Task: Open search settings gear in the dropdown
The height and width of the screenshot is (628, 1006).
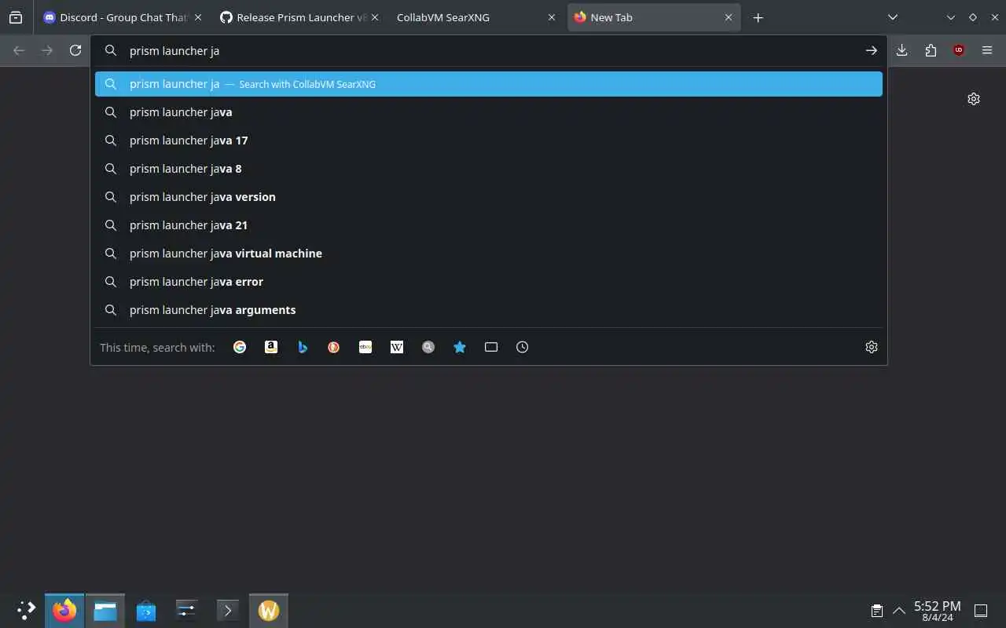Action: click(x=872, y=347)
